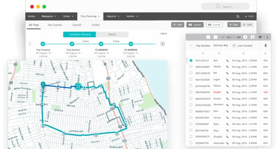This screenshot has height=149, width=279.
Task: Uncheck trip HOI1324123 checkbox
Action: [x=191, y=60]
